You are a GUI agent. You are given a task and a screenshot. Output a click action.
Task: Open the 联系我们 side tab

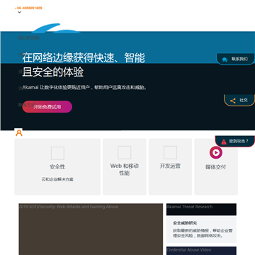click(236, 59)
